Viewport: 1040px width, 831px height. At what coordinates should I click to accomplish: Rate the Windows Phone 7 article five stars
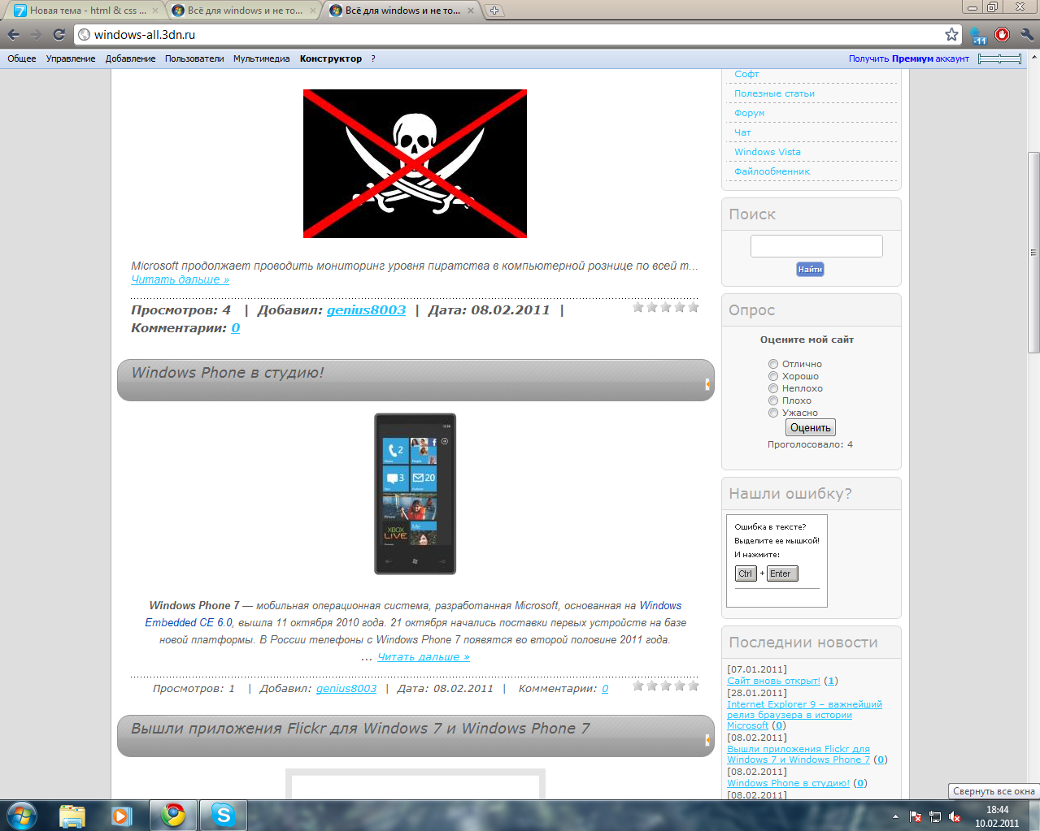click(694, 686)
